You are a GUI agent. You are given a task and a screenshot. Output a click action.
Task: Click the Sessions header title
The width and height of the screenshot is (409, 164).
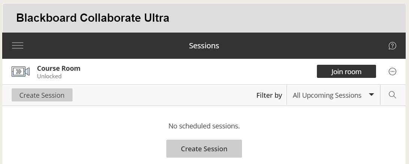pyautogui.click(x=204, y=46)
